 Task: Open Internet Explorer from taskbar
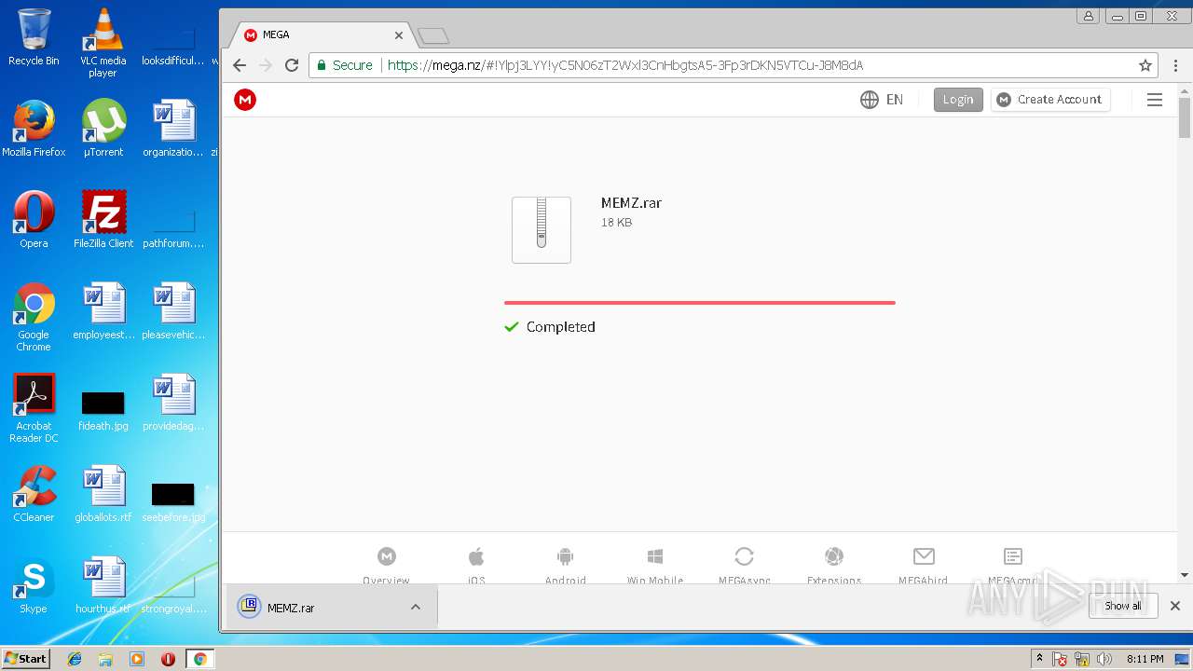coord(75,659)
